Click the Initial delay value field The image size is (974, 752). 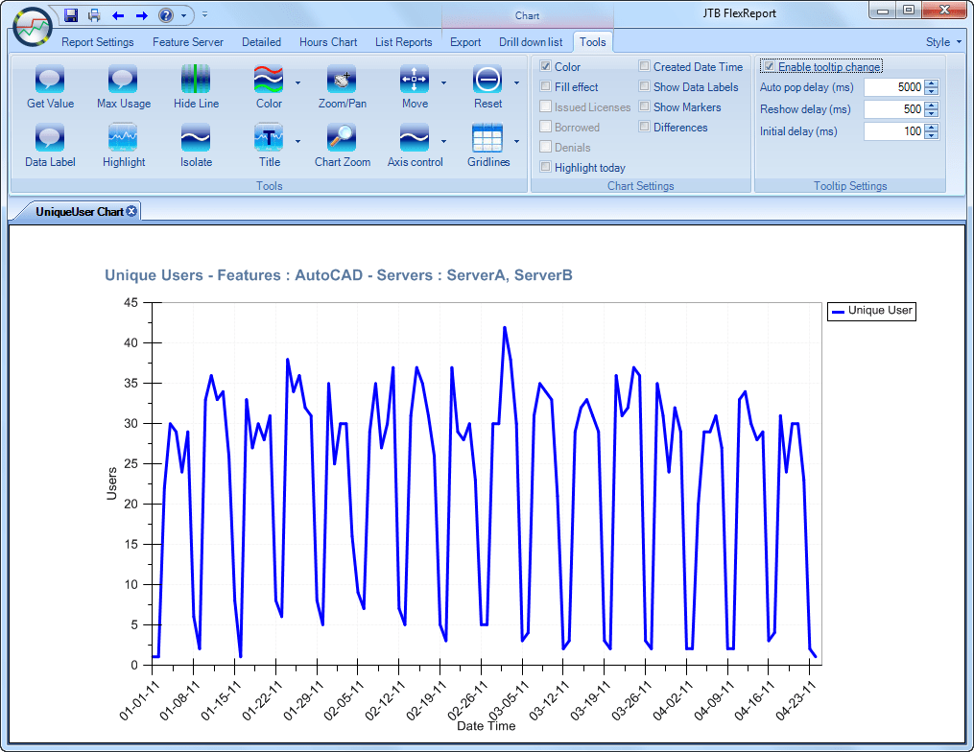coord(893,131)
